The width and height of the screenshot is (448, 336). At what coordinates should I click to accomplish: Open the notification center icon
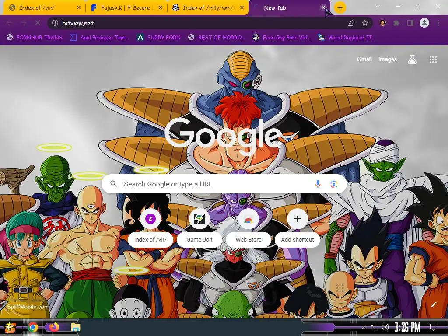click(x=434, y=327)
